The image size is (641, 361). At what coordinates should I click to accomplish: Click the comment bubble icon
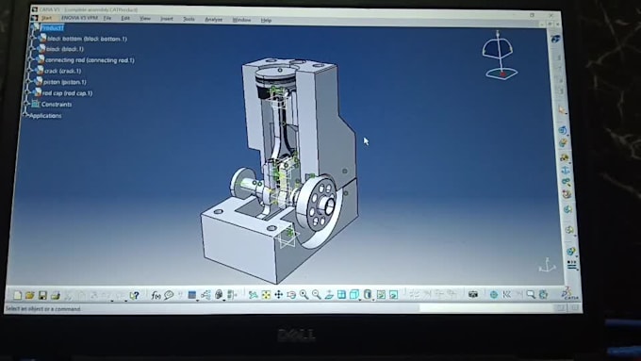click(169, 295)
